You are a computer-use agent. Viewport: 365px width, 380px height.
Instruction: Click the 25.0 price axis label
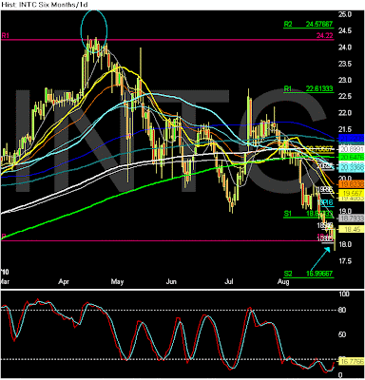click(345, 14)
